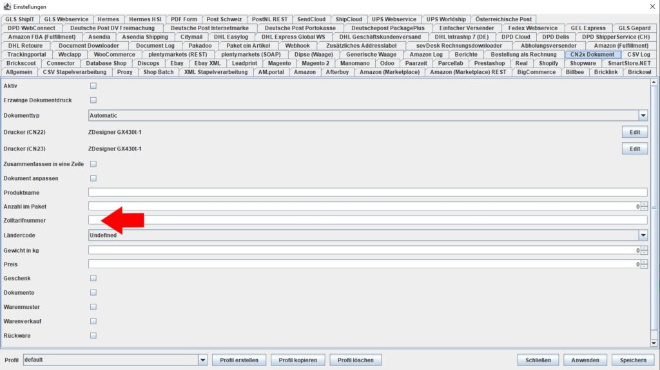Save settings with Speichern
660x370 pixels.
(x=633, y=360)
